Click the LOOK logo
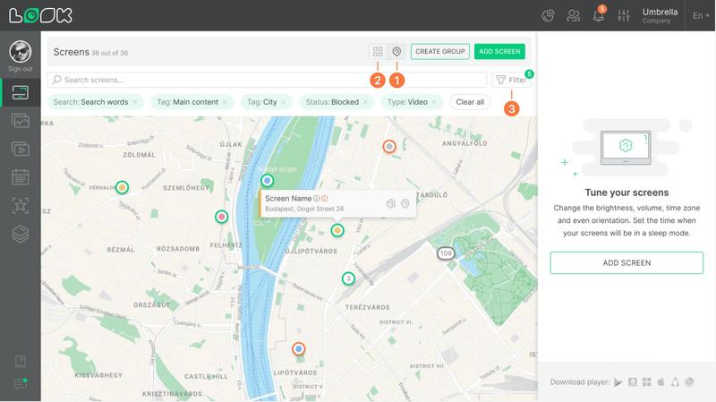 [x=40, y=15]
